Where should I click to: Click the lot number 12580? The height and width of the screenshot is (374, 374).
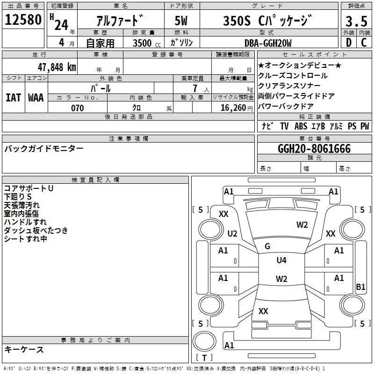point(23,20)
